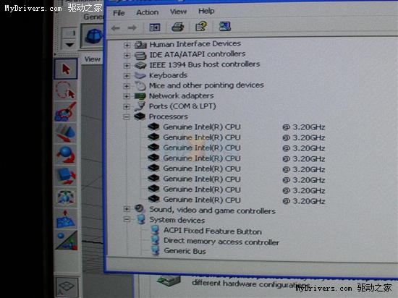
Task: Toggle the console tree pane icon
Action: 155,27
